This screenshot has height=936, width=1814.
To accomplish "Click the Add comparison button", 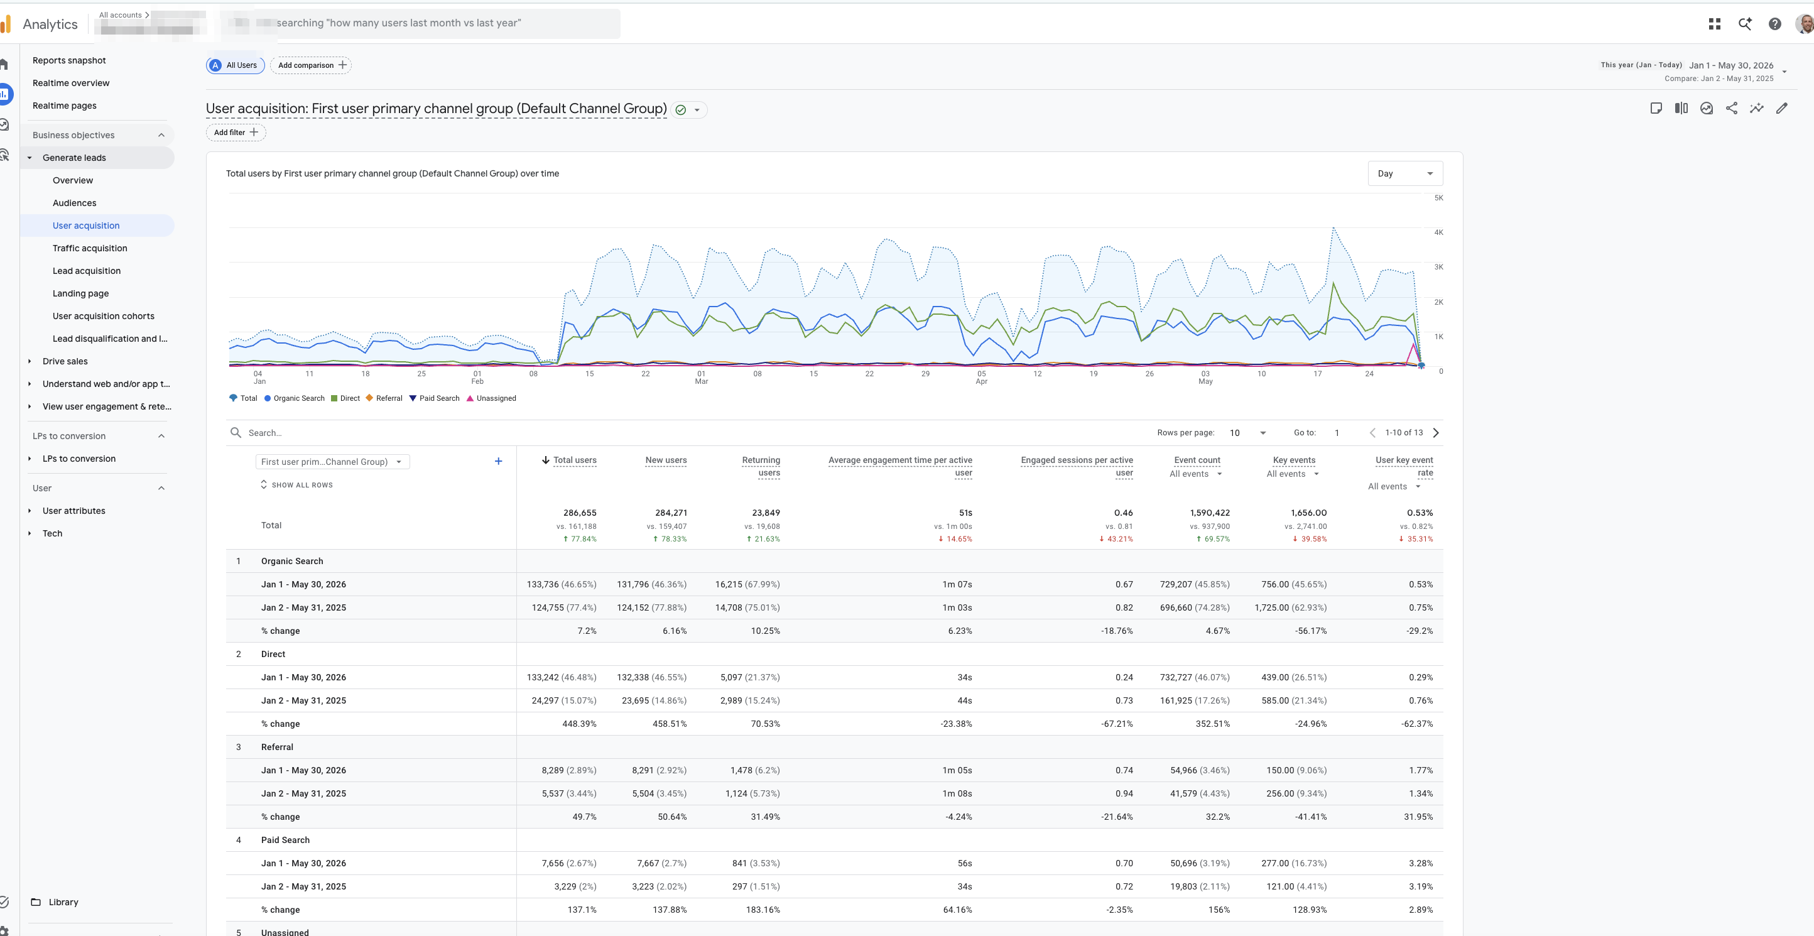I will 310,65.
